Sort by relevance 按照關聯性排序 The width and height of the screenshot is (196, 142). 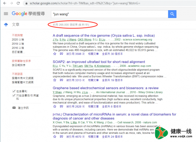click(x=21, y=61)
